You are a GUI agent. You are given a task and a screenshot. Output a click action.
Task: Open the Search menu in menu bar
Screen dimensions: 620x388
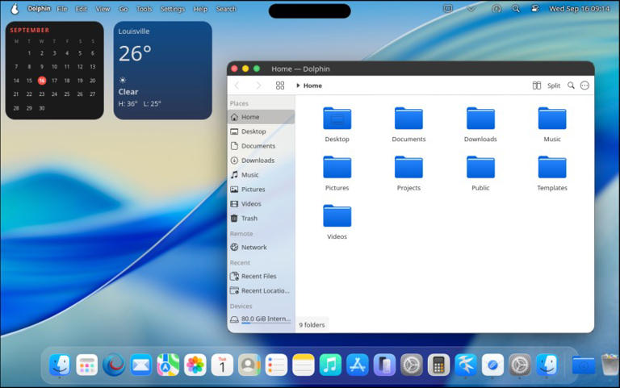(x=226, y=9)
